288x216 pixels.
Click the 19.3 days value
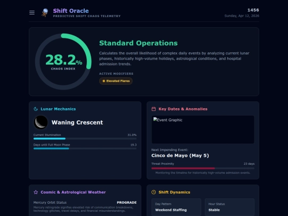pyautogui.click(x=133, y=145)
